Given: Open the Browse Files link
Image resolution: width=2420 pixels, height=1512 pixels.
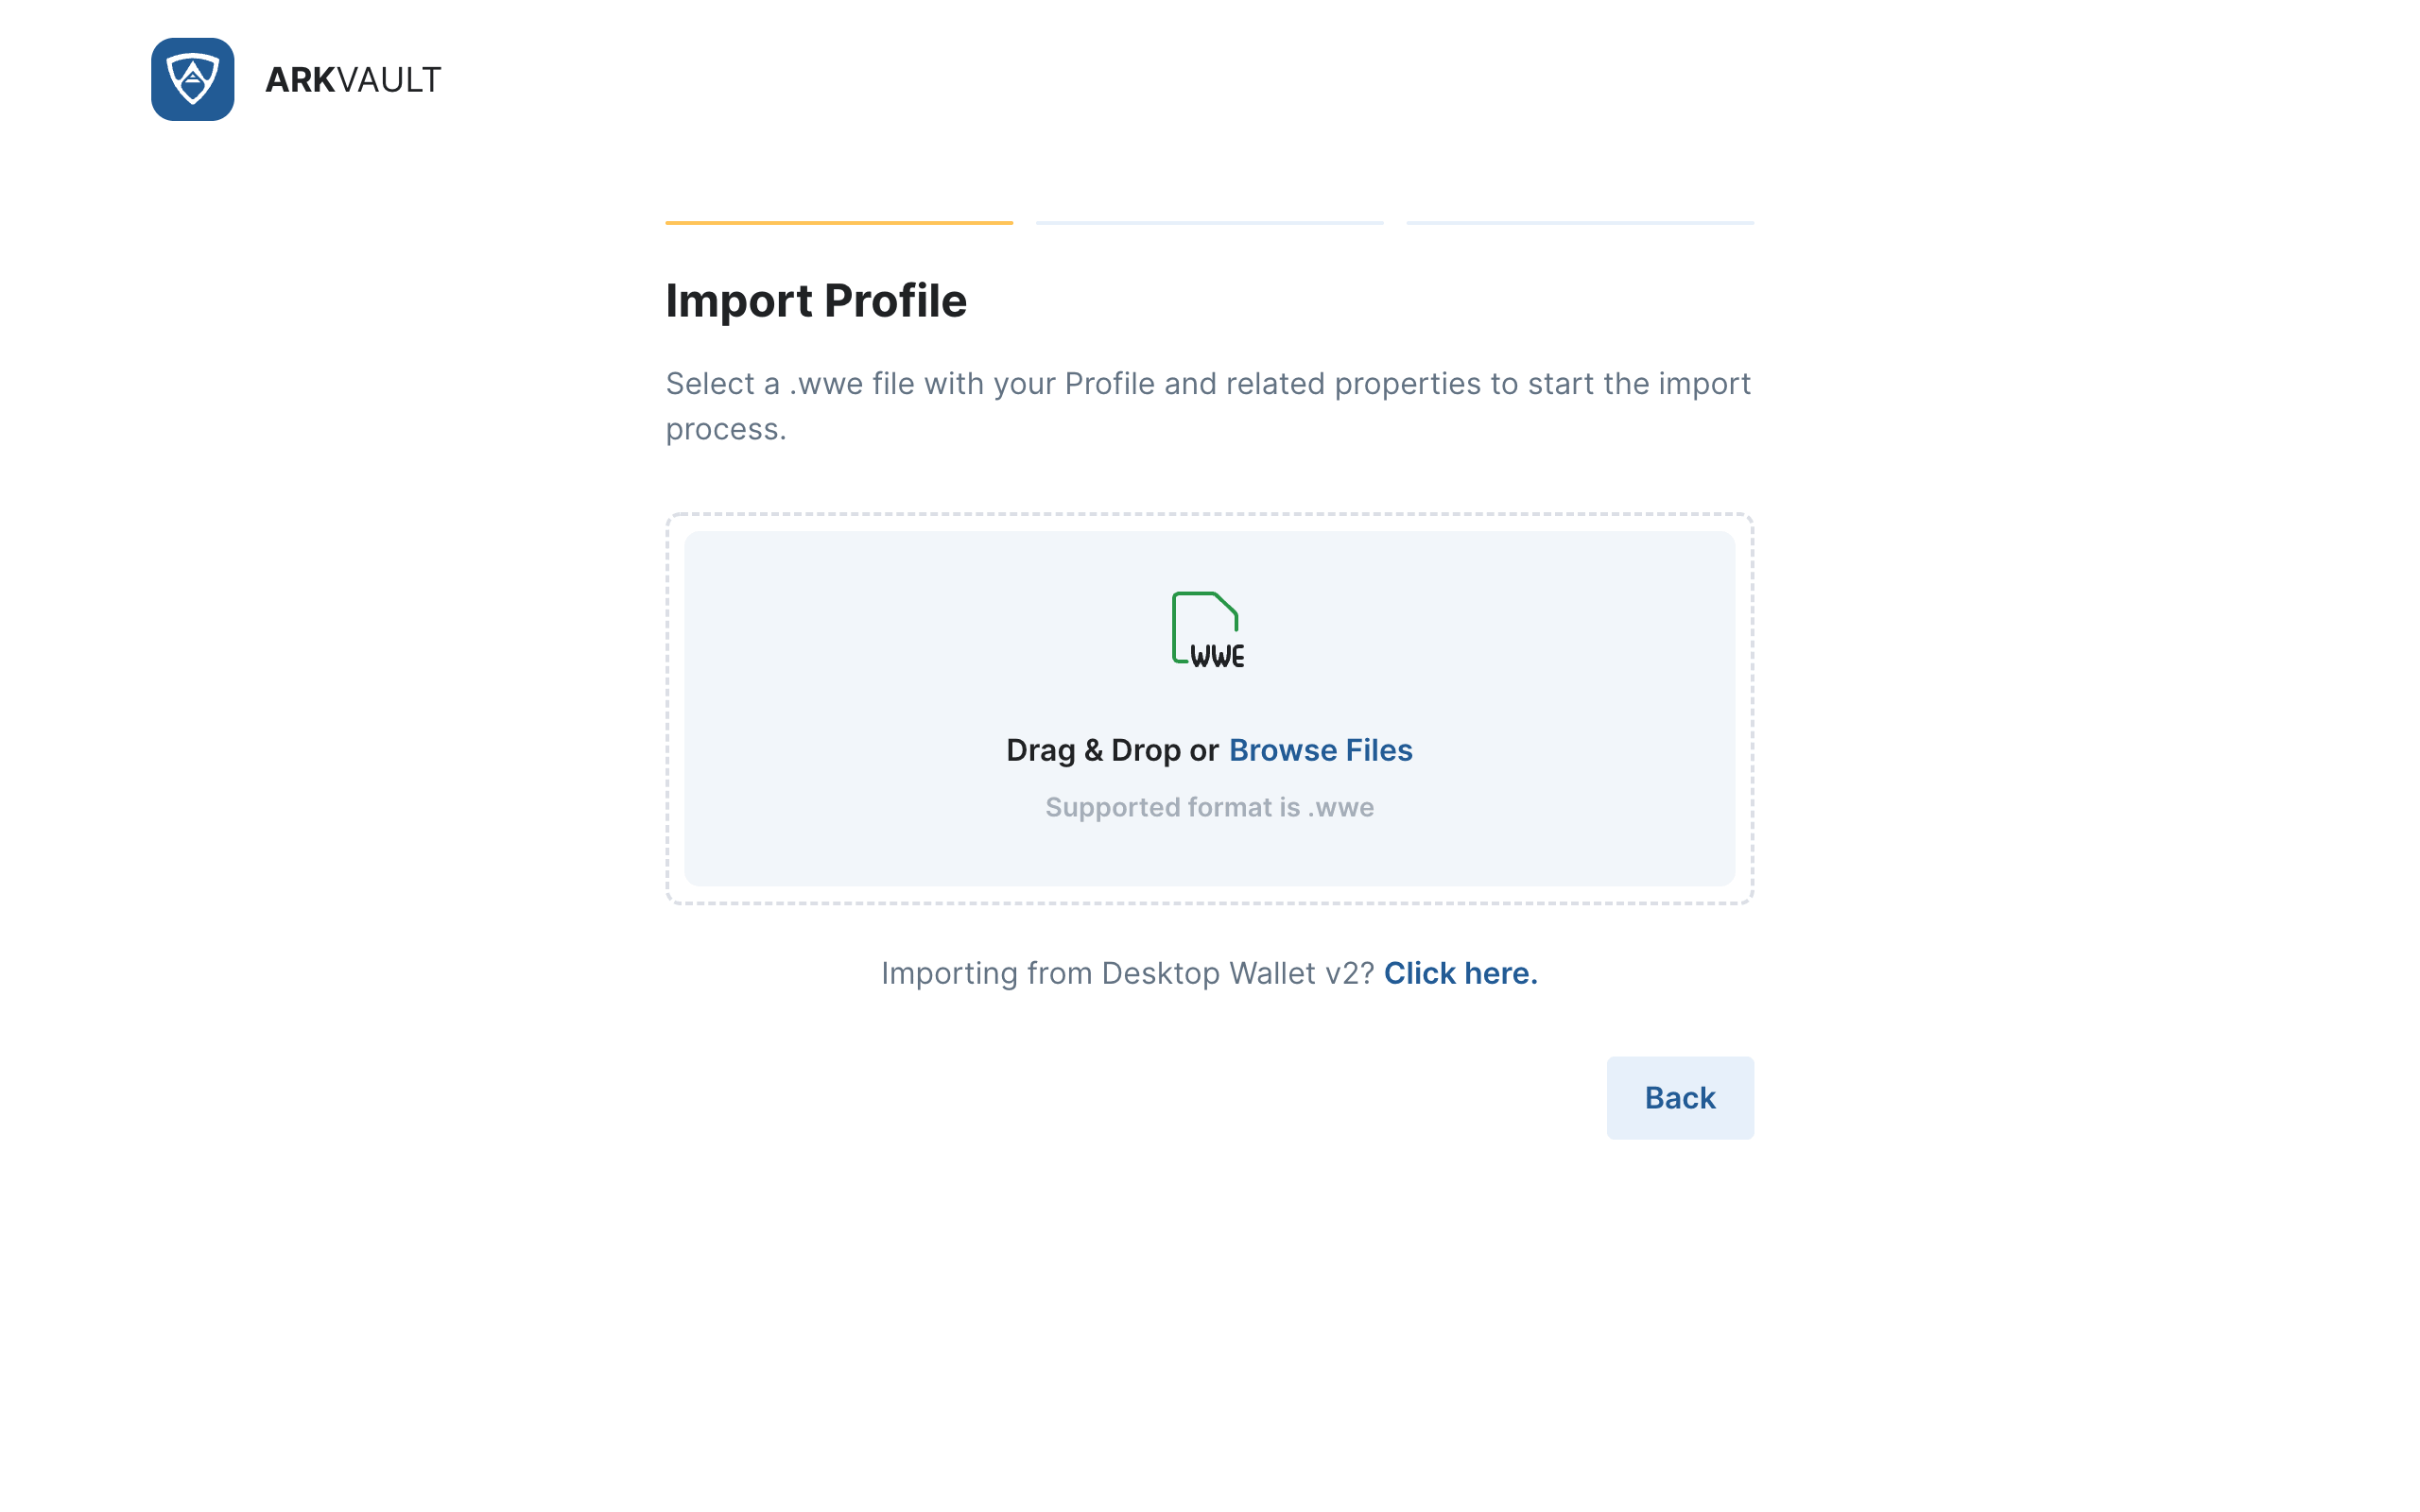Looking at the screenshot, I should pos(1320,750).
